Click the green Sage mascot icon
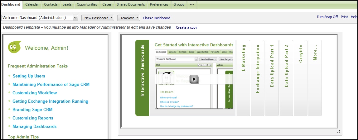358x140 pixels. coord(15,47)
